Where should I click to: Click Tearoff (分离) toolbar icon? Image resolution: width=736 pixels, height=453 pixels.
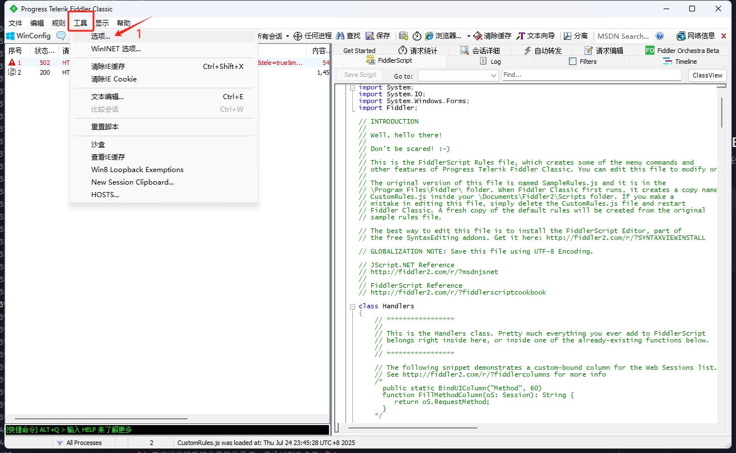pyautogui.click(x=568, y=36)
